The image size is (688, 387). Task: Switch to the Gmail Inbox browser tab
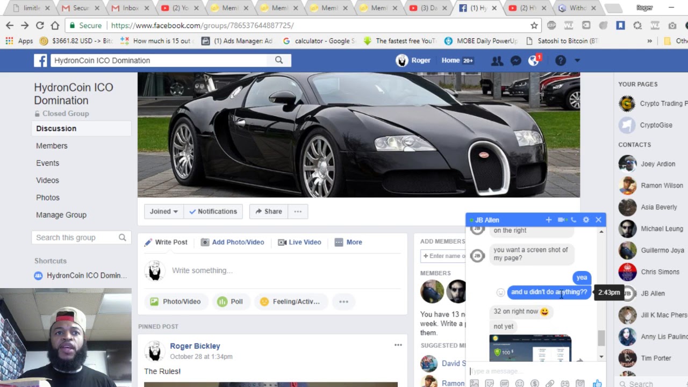(130, 8)
